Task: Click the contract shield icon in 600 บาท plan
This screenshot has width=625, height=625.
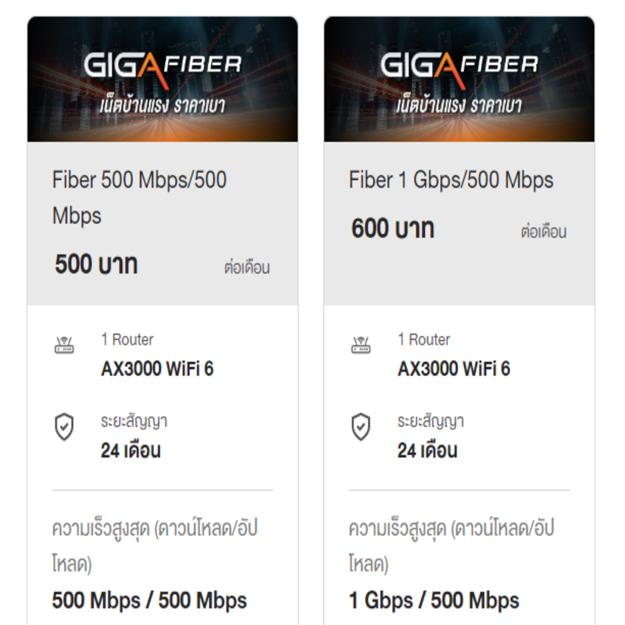Action: (361, 427)
